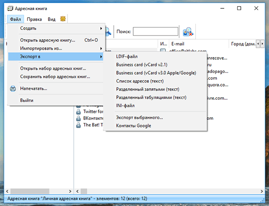269x206 pixels.
Task: Click the anrecove... email cell
Action: click(x=217, y=58)
